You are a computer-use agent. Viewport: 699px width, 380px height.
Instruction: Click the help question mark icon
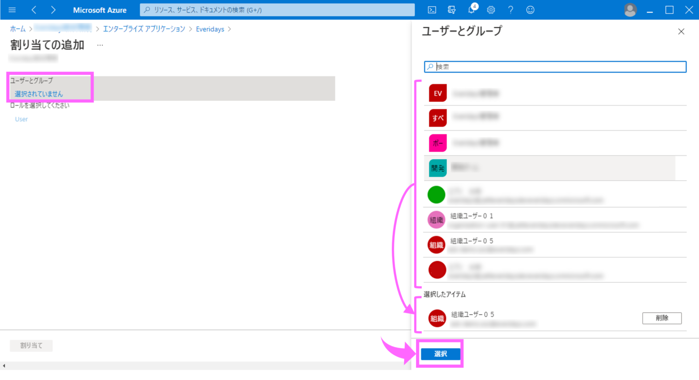point(511,10)
